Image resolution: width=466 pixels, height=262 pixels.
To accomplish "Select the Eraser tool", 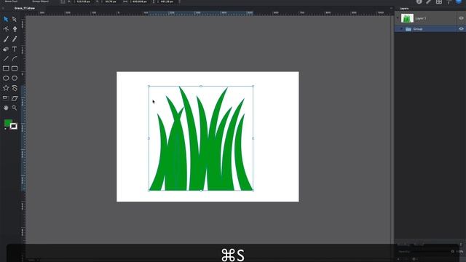I will click(6, 49).
